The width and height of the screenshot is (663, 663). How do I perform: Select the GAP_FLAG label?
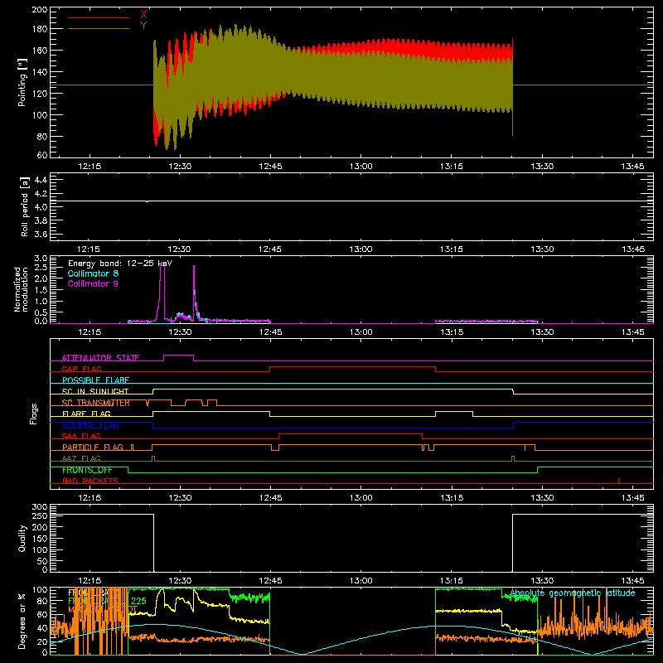coord(81,369)
